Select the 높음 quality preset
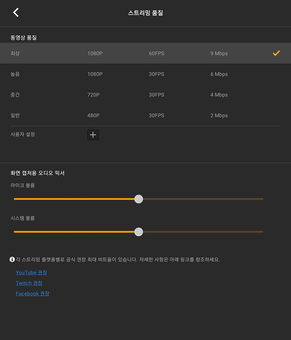291x340 pixels. click(x=145, y=74)
